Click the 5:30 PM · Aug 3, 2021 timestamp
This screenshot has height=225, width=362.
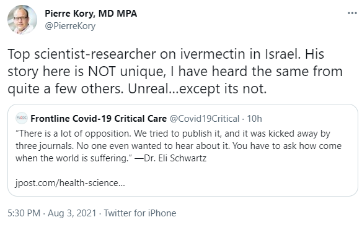click(x=51, y=213)
